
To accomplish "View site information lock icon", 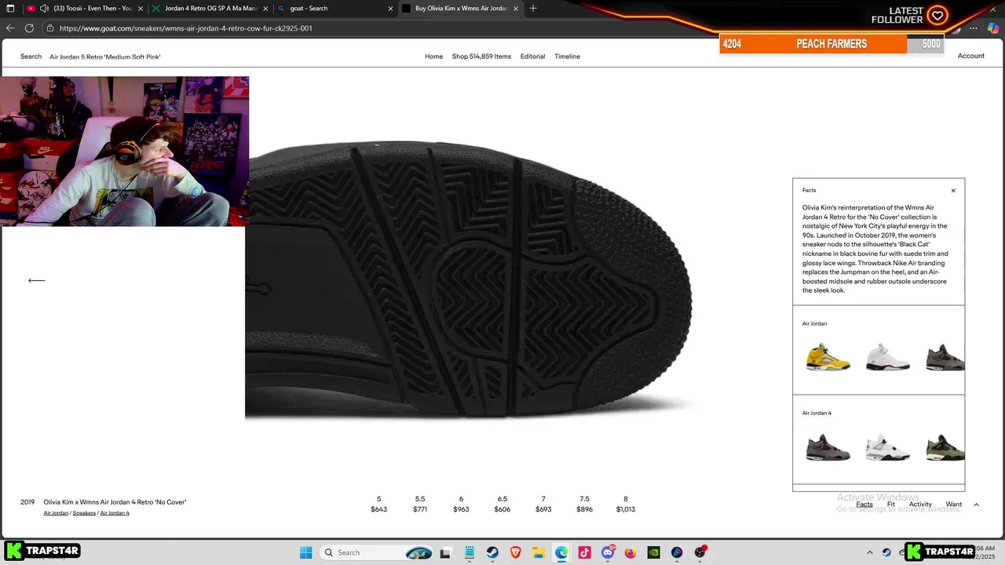I will click(x=50, y=28).
